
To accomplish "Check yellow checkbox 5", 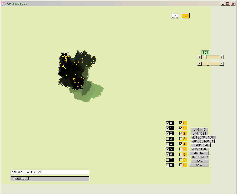I will pyautogui.click(x=181, y=149).
